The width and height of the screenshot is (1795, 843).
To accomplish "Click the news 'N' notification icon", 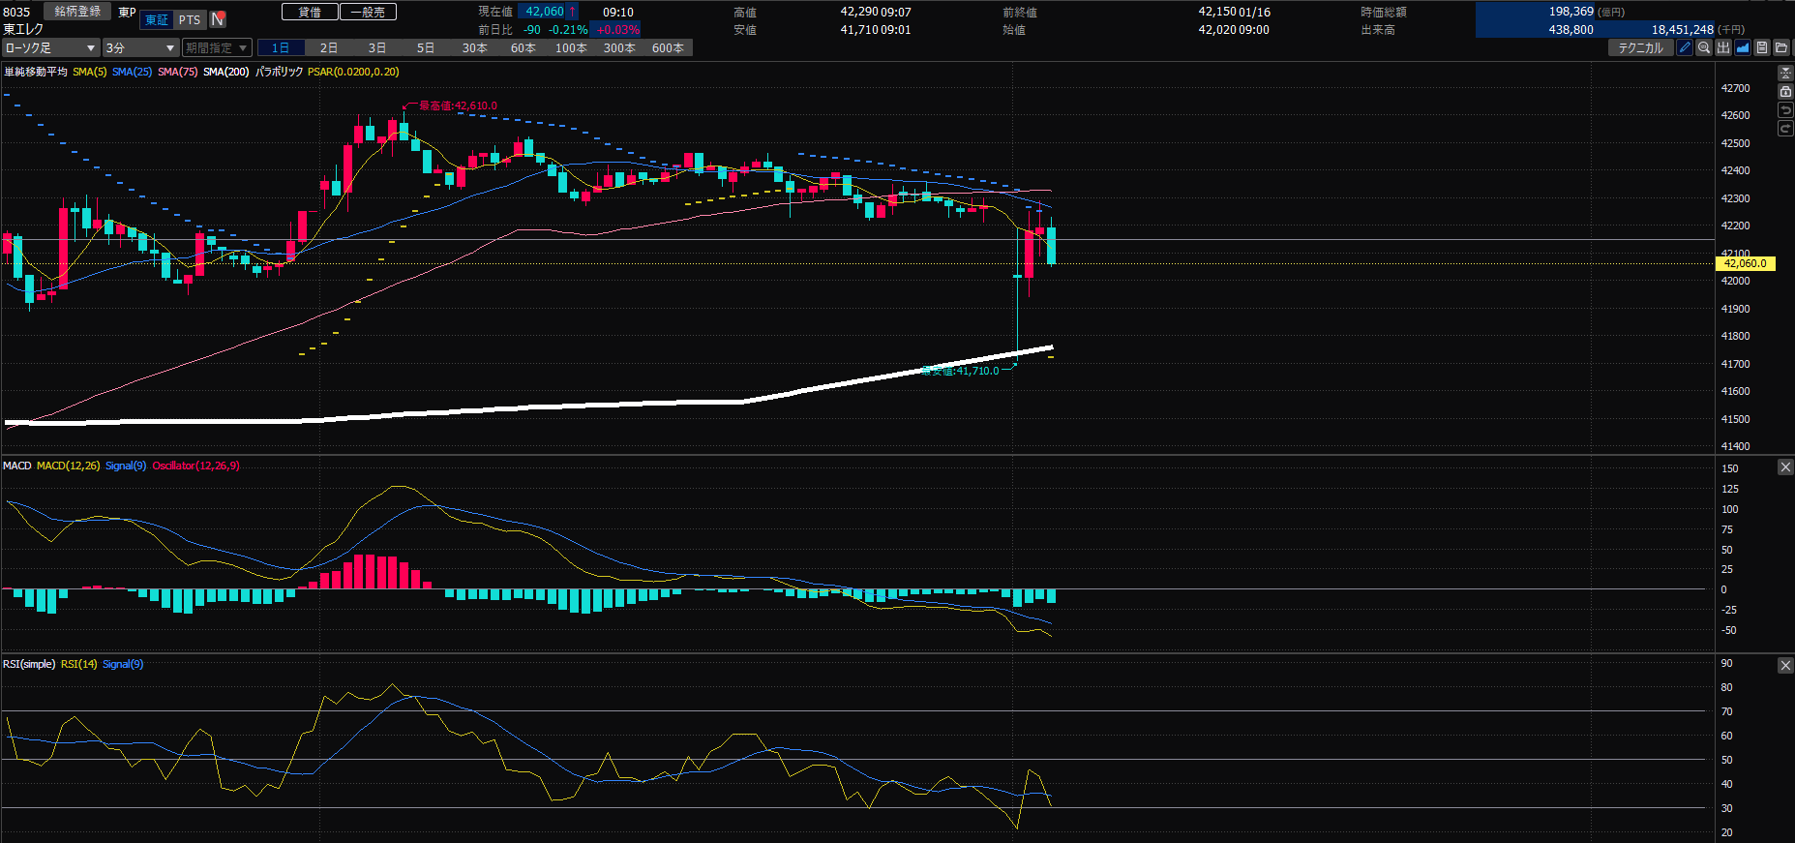I will click(218, 19).
